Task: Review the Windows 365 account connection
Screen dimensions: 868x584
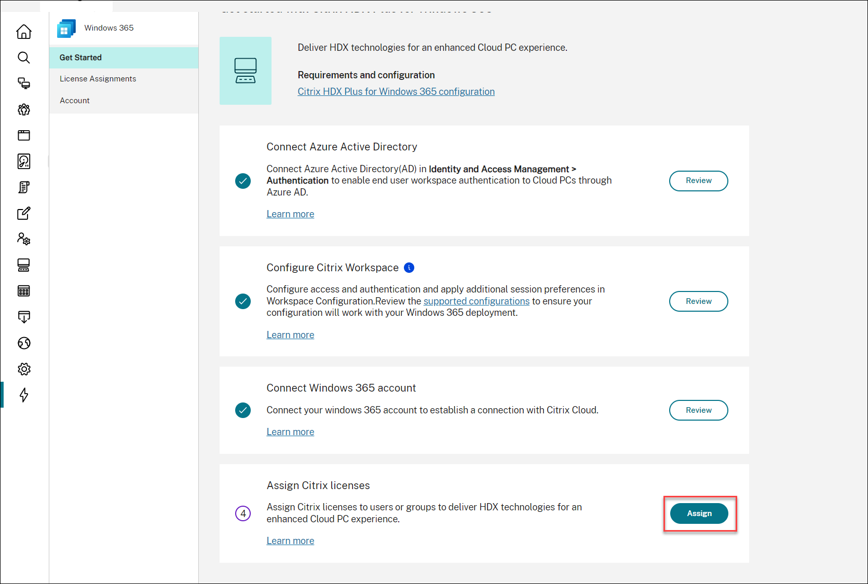Action: [x=699, y=410]
